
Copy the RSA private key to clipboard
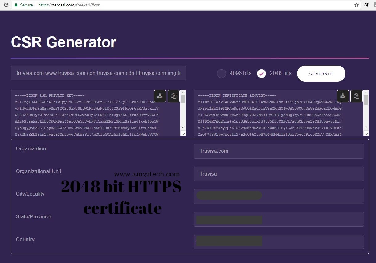pos(174,96)
